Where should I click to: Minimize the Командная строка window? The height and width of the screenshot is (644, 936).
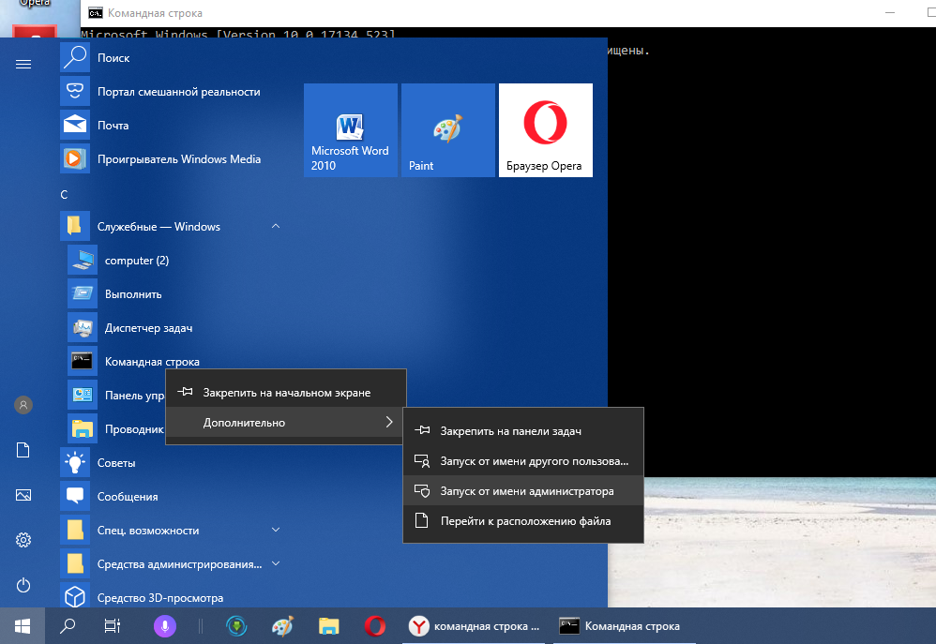click(890, 12)
